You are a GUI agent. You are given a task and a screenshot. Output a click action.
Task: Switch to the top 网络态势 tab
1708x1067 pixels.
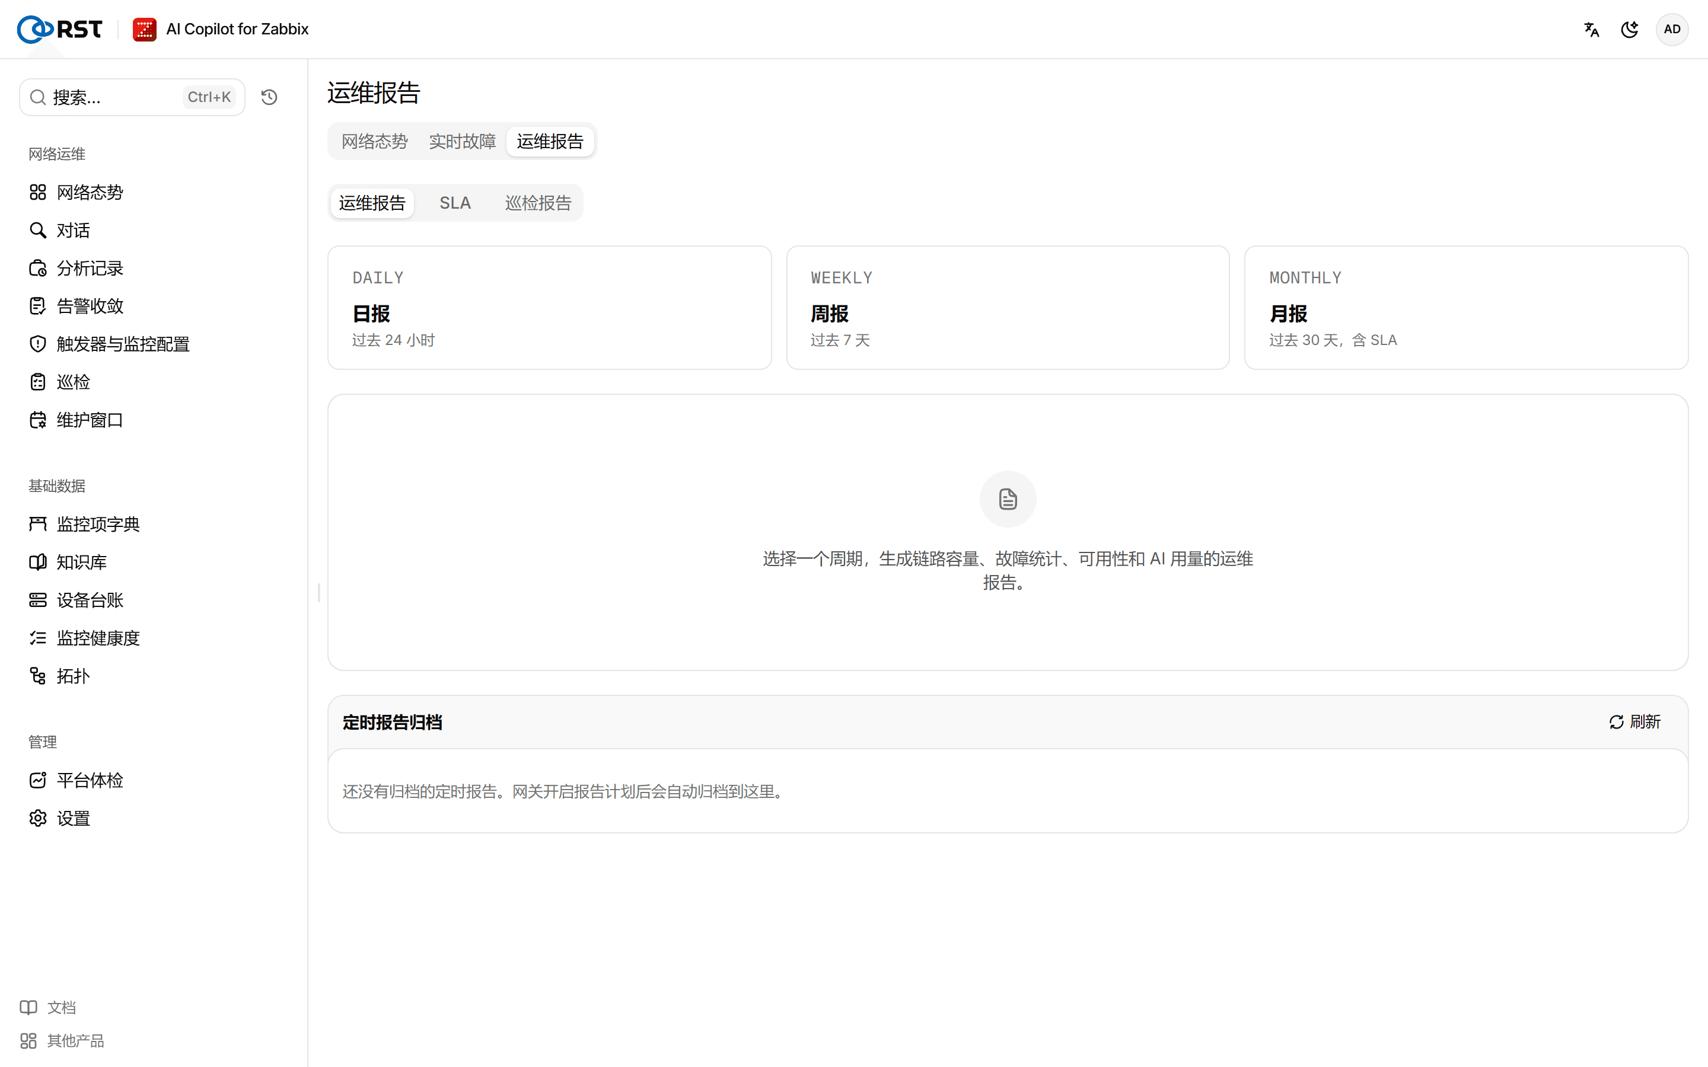tap(375, 141)
